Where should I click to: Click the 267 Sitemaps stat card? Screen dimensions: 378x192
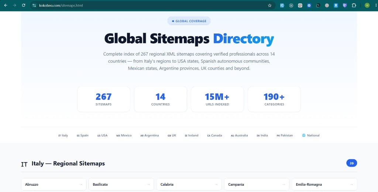pos(104,99)
